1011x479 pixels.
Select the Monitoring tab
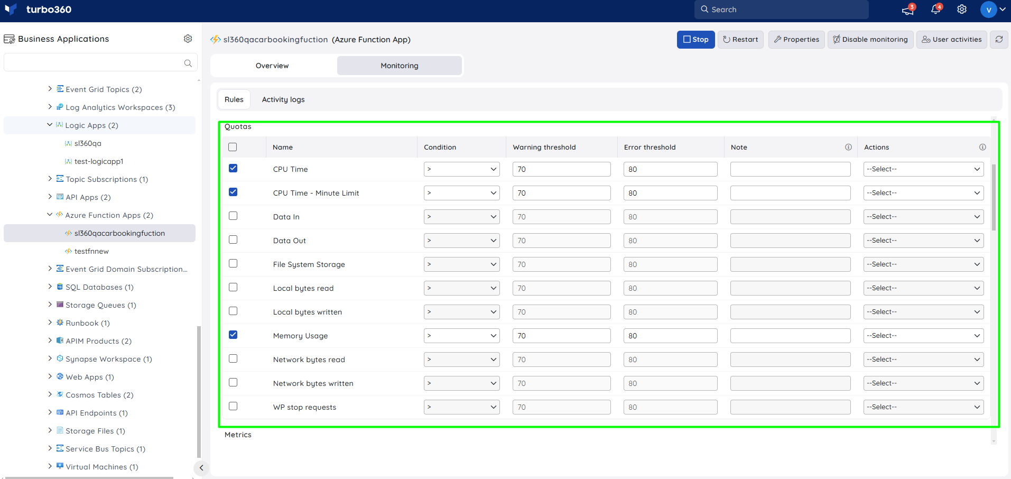click(400, 66)
